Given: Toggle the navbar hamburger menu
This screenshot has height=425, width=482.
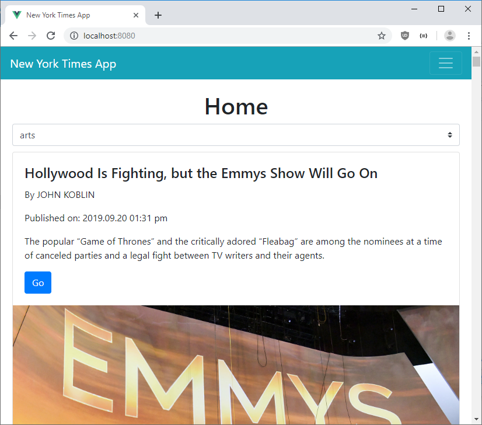Looking at the screenshot, I should pos(446,63).
